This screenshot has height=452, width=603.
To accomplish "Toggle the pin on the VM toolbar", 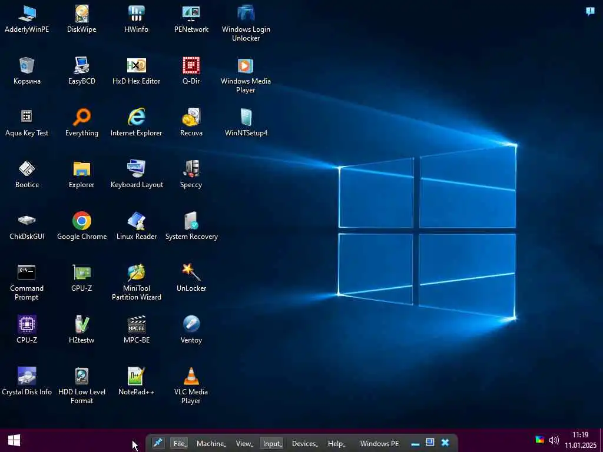I will click(158, 443).
